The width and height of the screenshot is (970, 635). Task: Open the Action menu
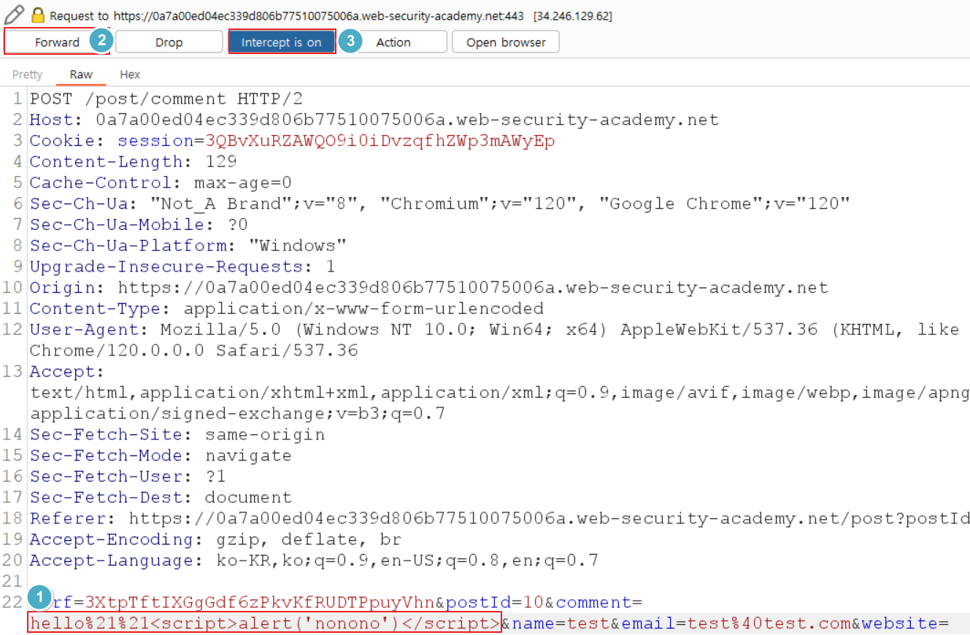[393, 42]
